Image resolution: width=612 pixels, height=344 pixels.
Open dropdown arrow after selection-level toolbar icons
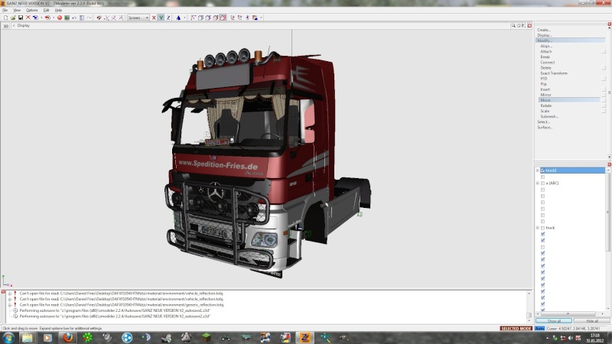coord(261,18)
